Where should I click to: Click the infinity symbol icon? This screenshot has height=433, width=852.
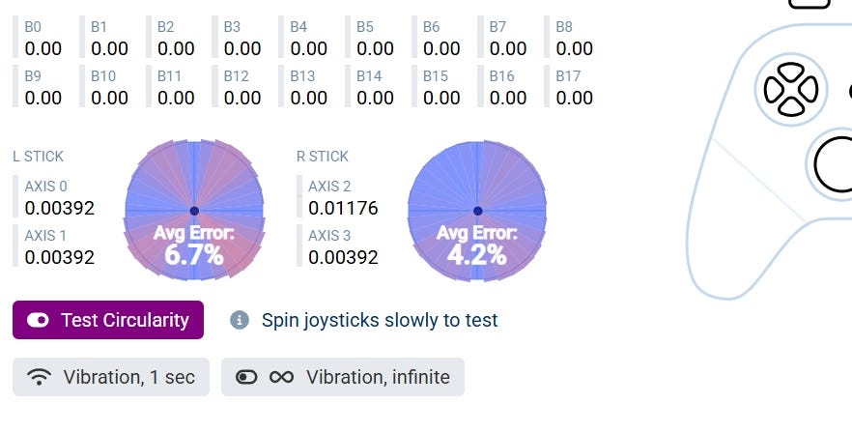click(281, 377)
